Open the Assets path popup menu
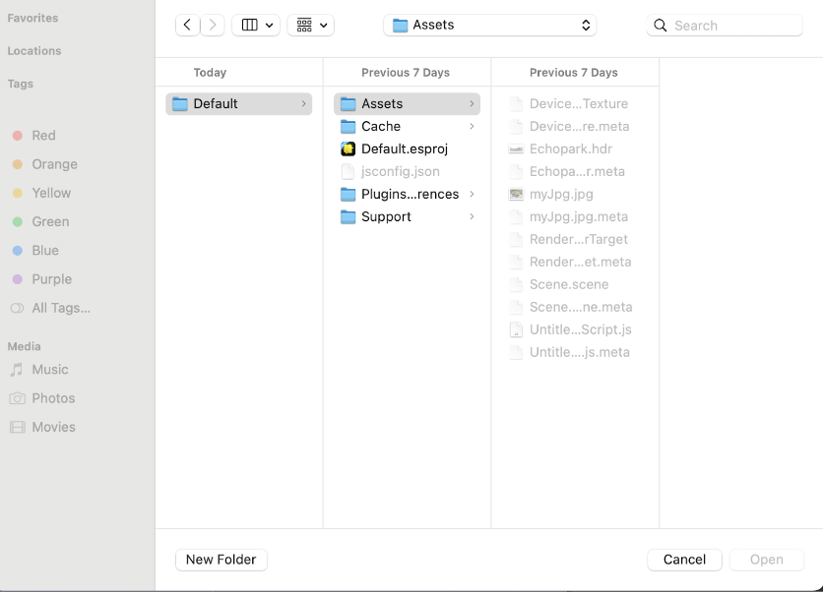The width and height of the screenshot is (823, 593). coord(489,25)
